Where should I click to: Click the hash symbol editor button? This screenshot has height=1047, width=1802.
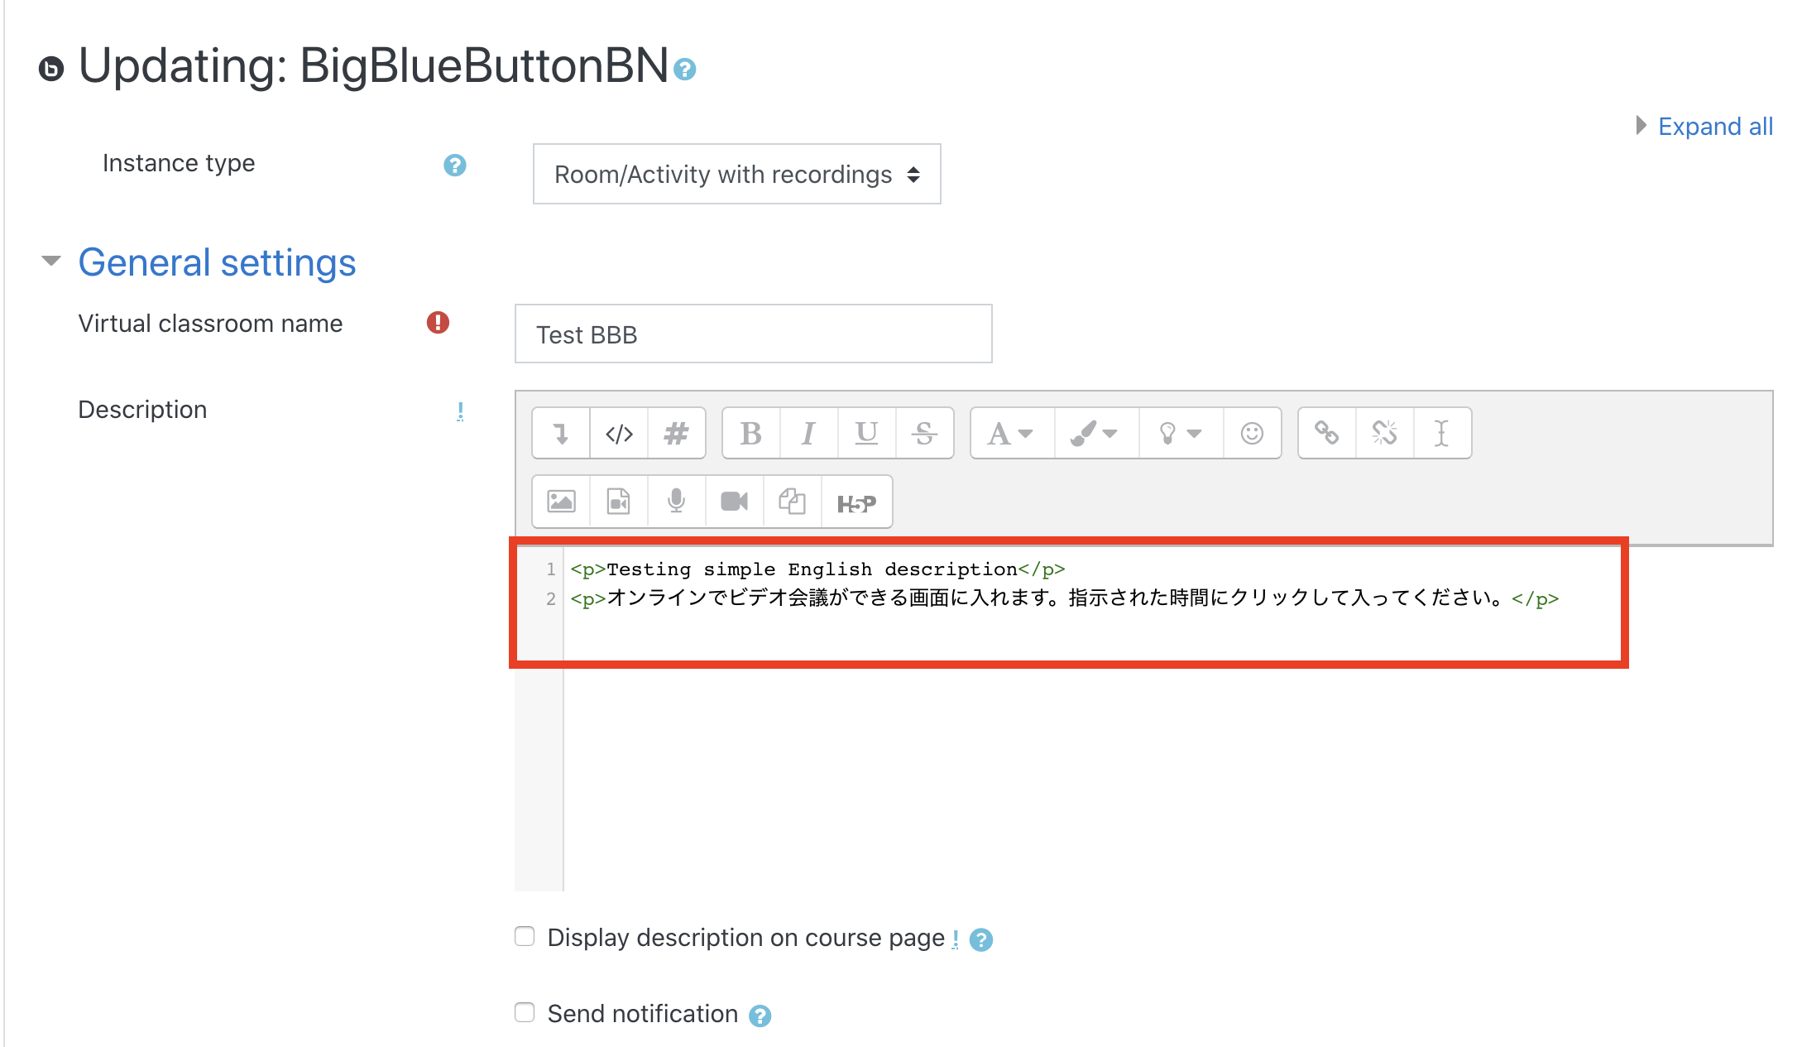click(x=677, y=433)
